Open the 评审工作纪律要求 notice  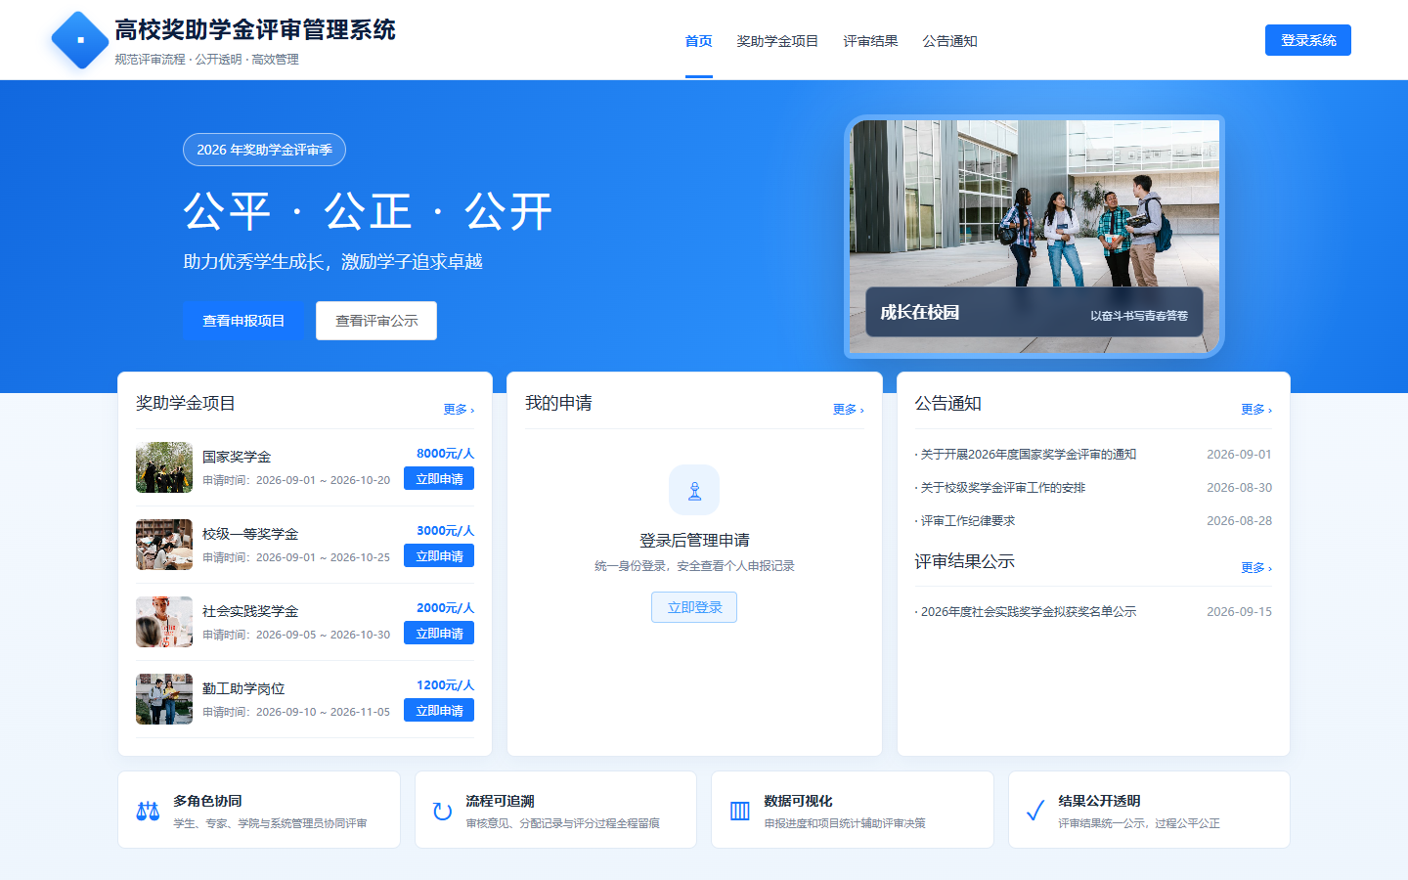pos(968,521)
